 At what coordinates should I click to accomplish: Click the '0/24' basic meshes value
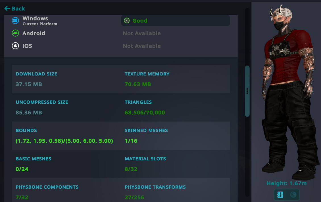tap(22, 169)
